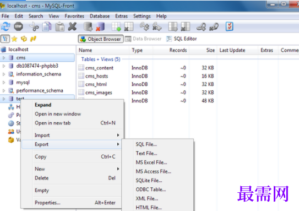Toggle the navigator tree view icon
This screenshot has height=211, width=299.
coord(5,39)
